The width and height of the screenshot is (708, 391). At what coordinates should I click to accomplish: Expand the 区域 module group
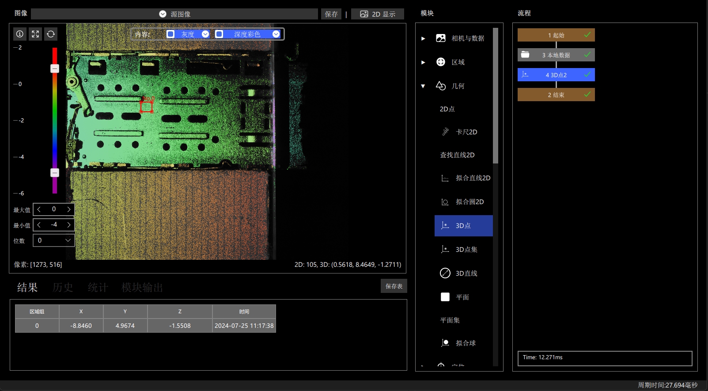tap(423, 62)
